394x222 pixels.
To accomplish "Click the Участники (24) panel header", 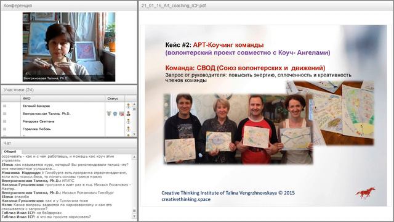I will tap(69, 90).
